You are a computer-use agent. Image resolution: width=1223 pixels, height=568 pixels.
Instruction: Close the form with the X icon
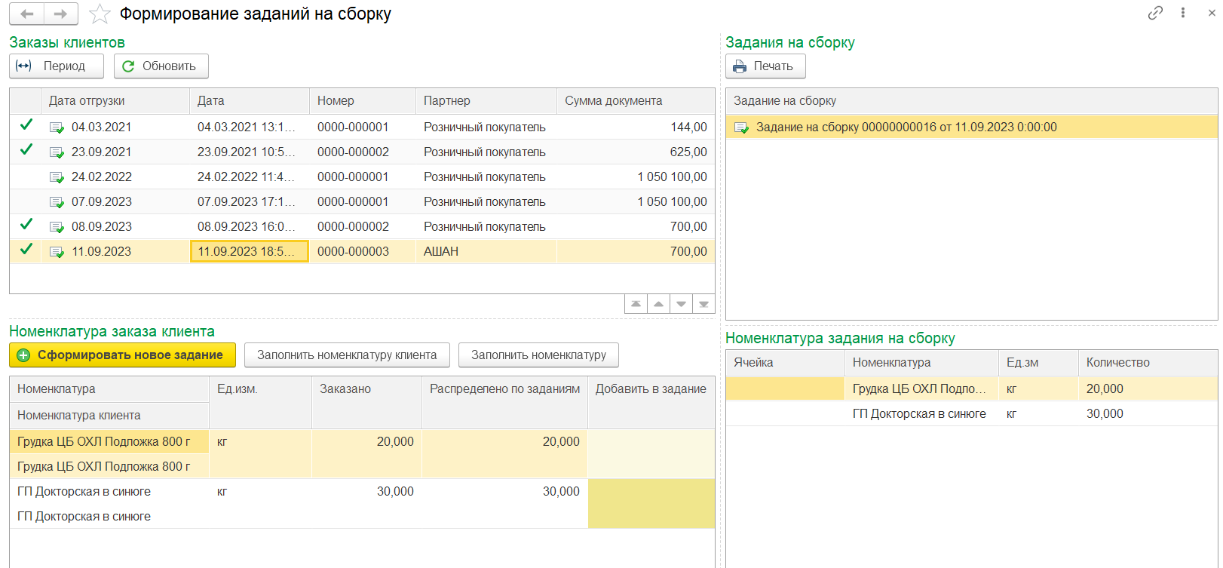pyautogui.click(x=1212, y=13)
